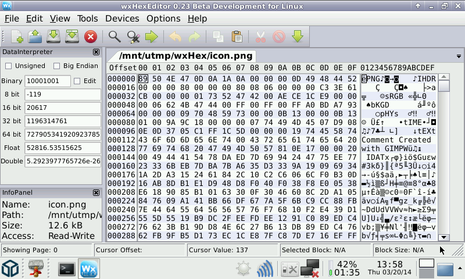Save the file via toolbar icon

[53, 37]
